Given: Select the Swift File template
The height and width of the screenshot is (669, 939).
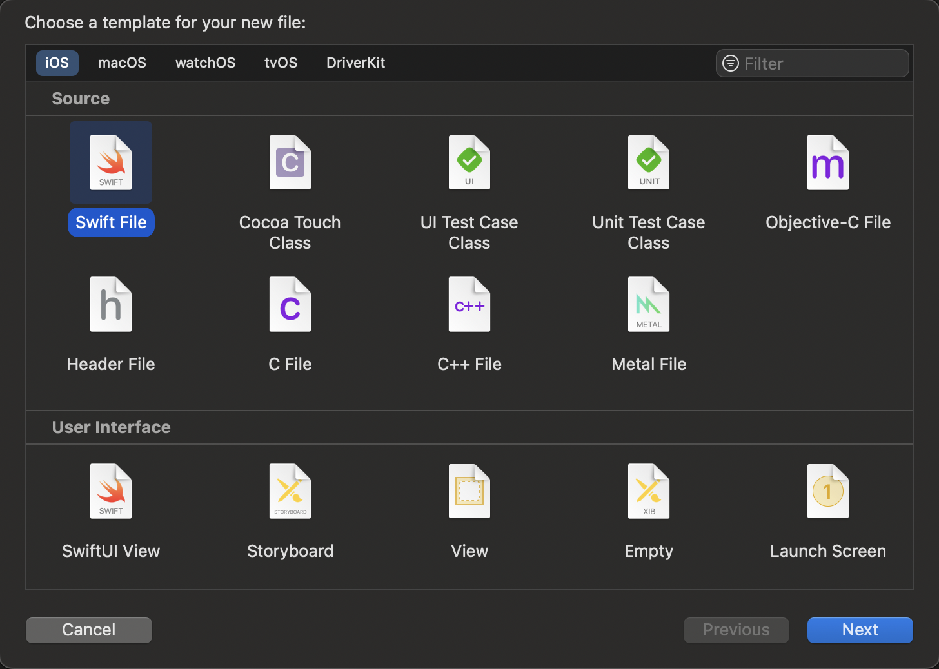Looking at the screenshot, I should (x=111, y=162).
